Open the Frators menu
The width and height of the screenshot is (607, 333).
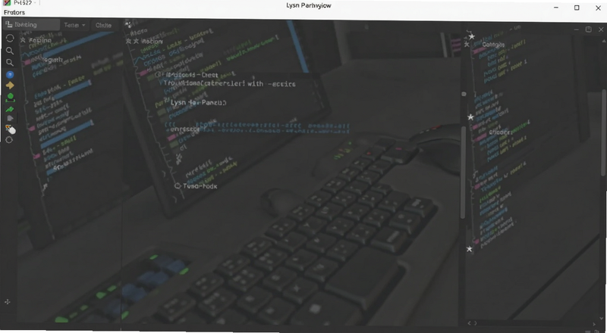pos(14,12)
